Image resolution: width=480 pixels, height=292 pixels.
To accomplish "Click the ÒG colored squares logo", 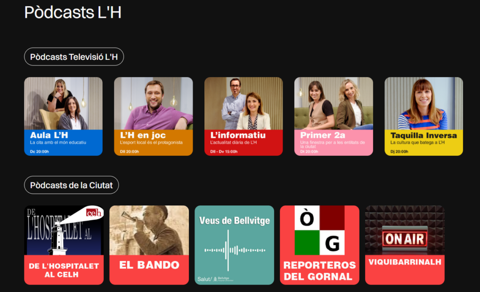I will pos(320,230).
